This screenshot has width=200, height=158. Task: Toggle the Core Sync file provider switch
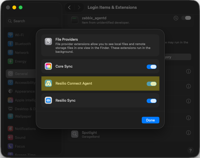pos(152,67)
